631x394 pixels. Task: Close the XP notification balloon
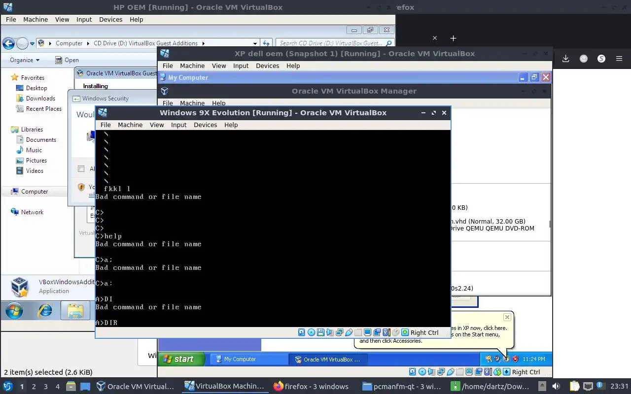(x=507, y=317)
